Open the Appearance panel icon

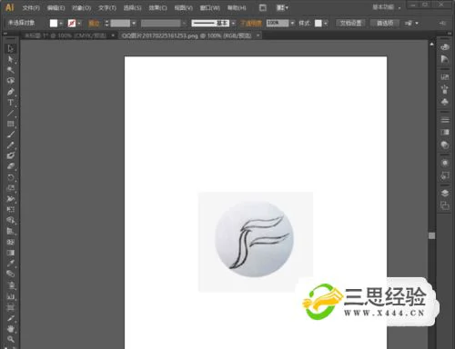(445, 163)
